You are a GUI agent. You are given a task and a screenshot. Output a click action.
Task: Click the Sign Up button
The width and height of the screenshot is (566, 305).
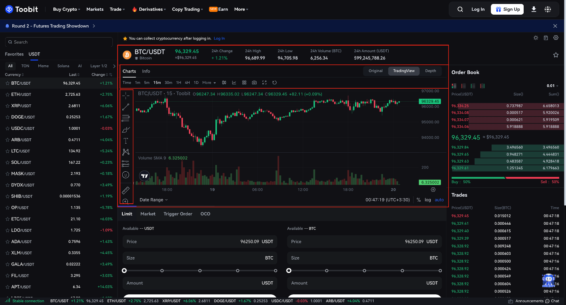[x=507, y=9]
